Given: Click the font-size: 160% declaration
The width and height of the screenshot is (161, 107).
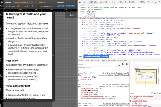Looking at the screenshot, I should (89, 77).
